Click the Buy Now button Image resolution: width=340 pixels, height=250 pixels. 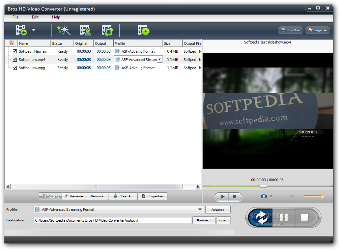coord(291,30)
